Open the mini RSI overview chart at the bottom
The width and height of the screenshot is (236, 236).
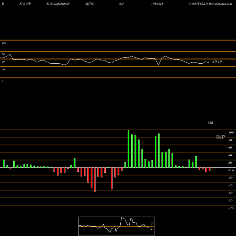pyautogui.click(x=117, y=226)
